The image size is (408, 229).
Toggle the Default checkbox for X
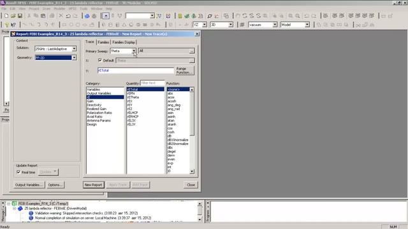100,60
